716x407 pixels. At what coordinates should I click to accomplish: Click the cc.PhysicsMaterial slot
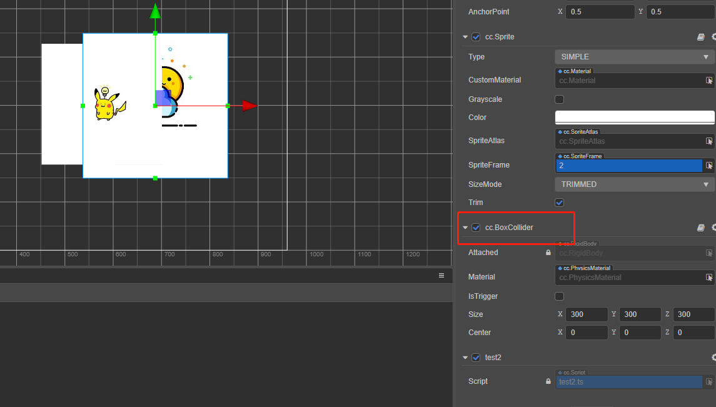pos(629,278)
